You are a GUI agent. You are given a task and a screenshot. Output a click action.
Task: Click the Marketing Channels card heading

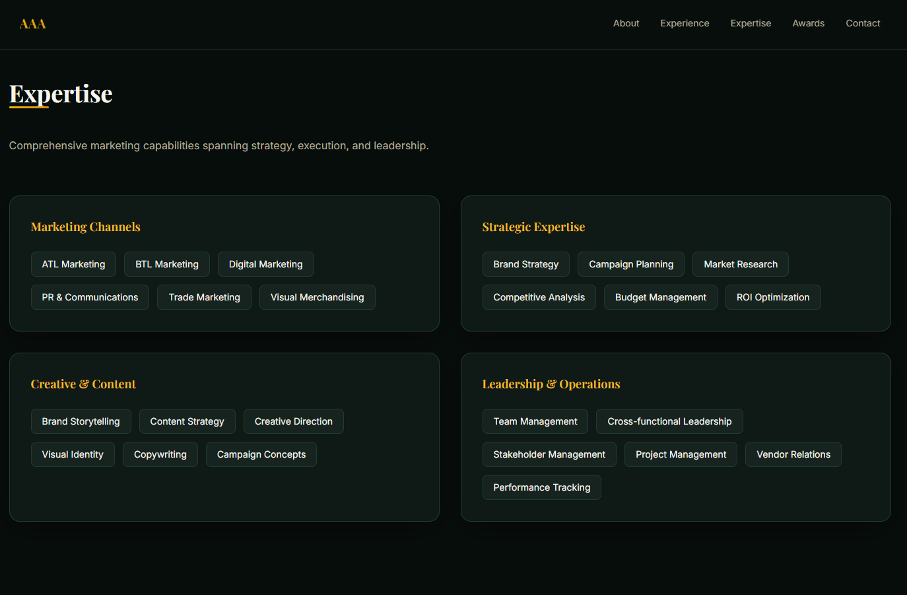tap(86, 227)
